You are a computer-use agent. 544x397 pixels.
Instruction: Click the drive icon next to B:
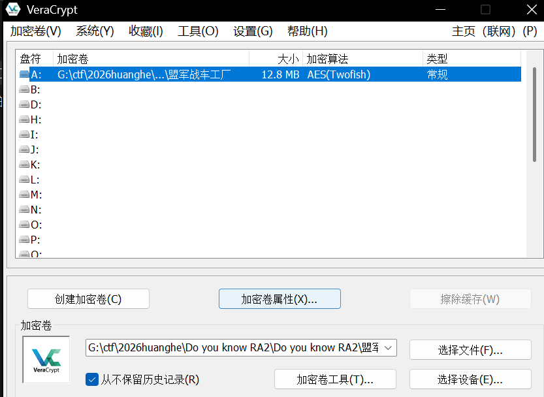(24, 89)
